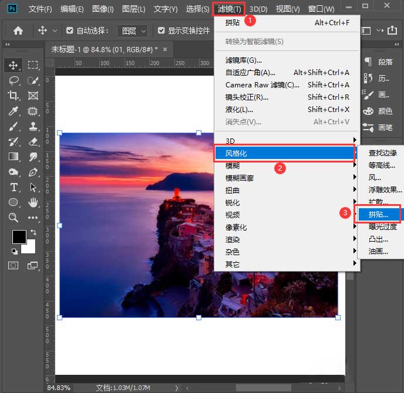Select the Zoom tool
The height and width of the screenshot is (393, 404).
coord(13,218)
